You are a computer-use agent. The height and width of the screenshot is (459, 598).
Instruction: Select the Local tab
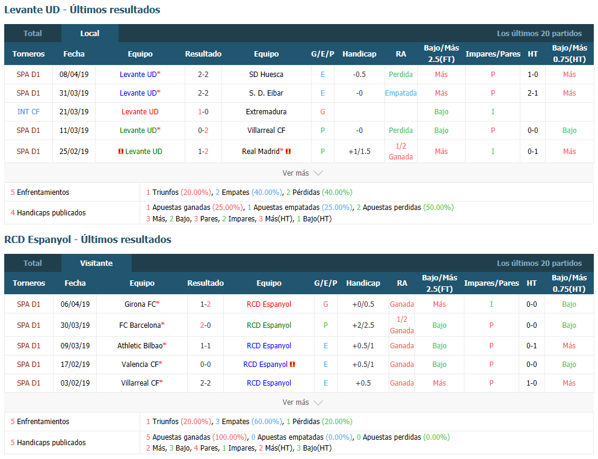(90, 33)
